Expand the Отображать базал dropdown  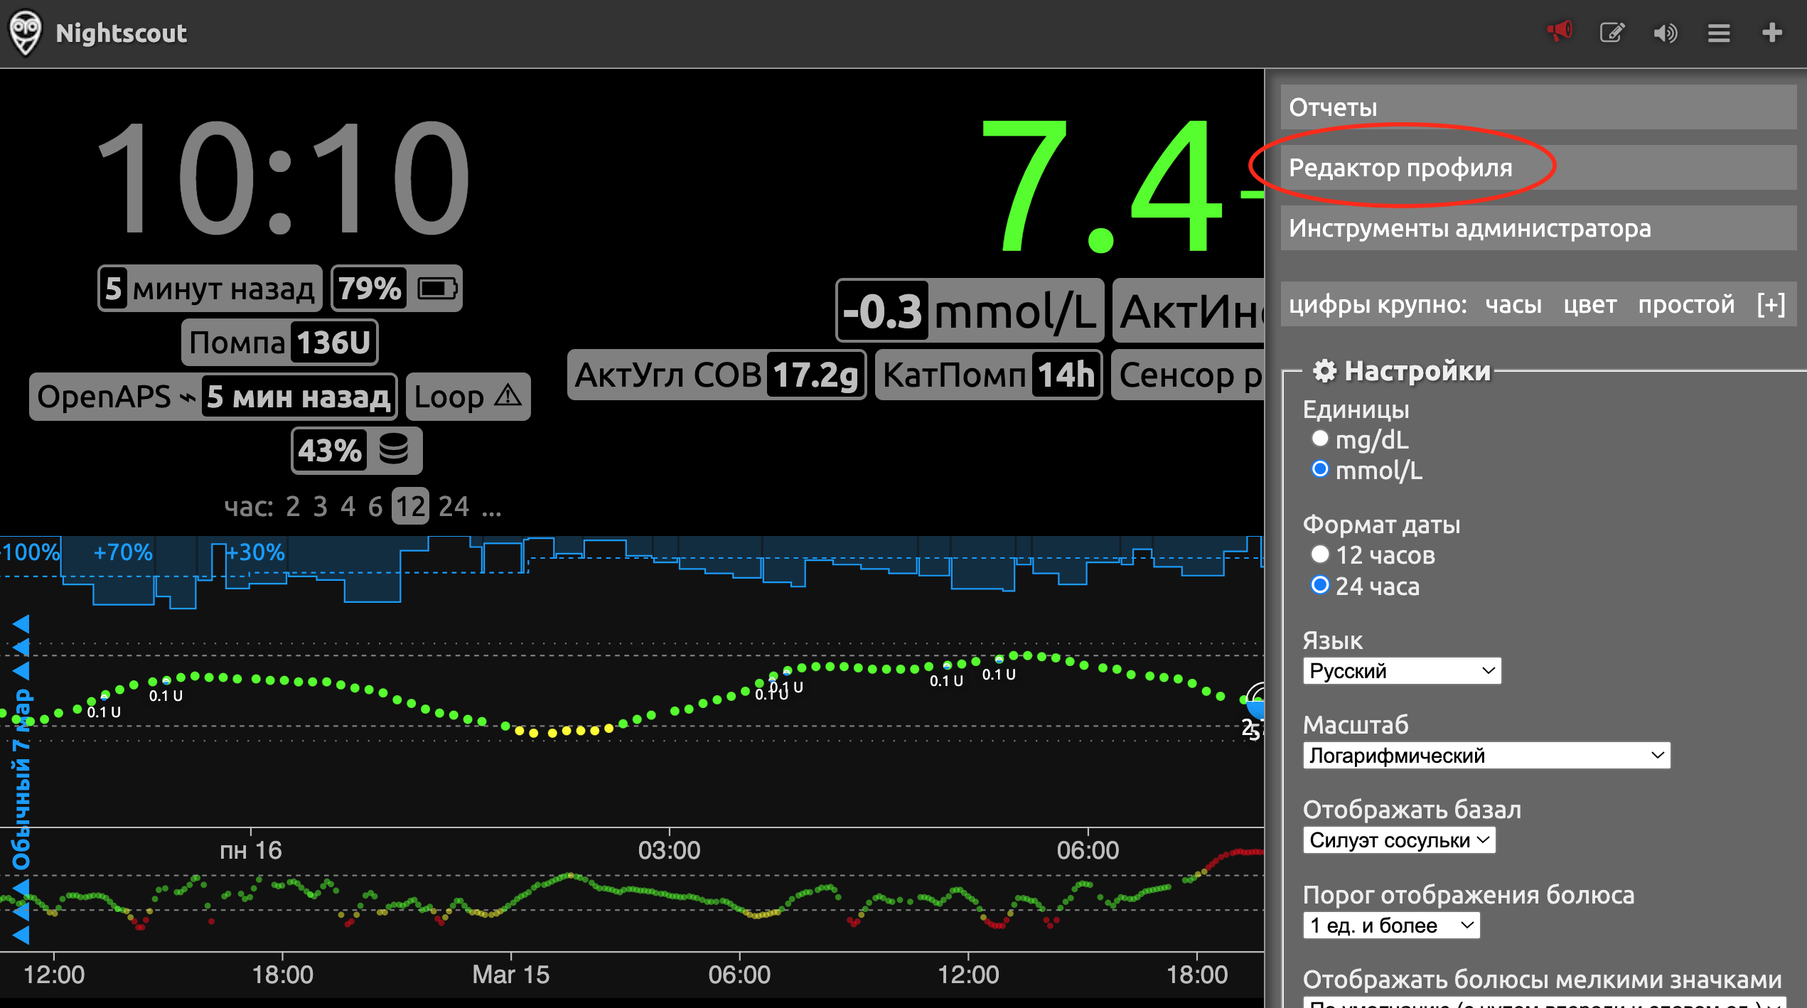[x=1400, y=840]
